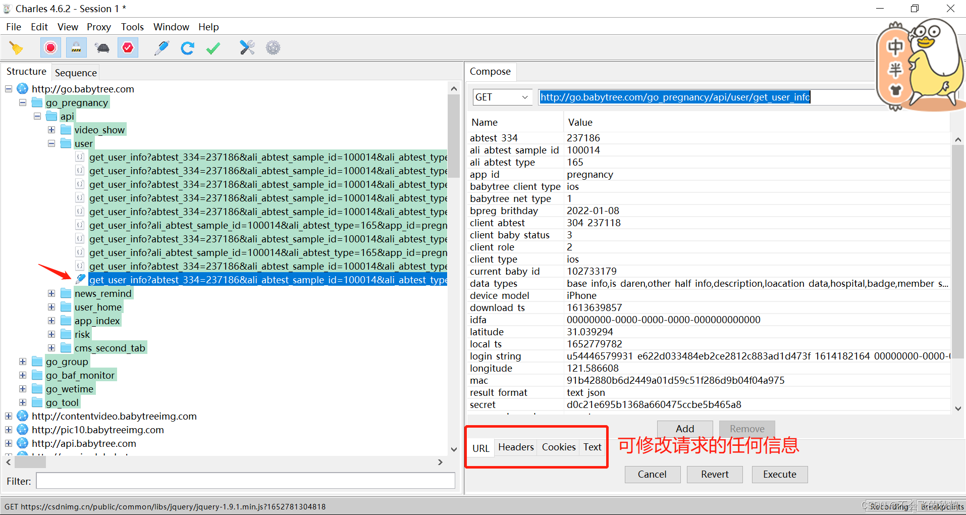Open Settings gear icon
Screen dimensions: 966x515
[273, 48]
